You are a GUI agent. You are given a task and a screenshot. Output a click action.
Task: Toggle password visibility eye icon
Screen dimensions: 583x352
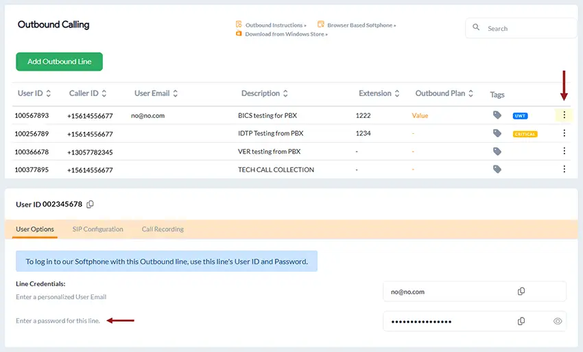[558, 321]
